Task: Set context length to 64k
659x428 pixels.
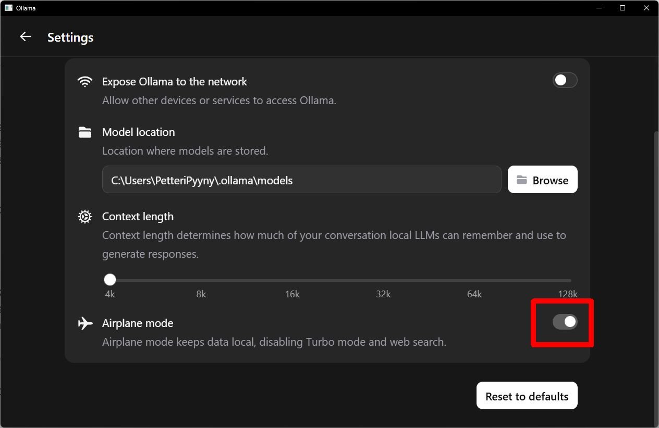Action: point(474,280)
